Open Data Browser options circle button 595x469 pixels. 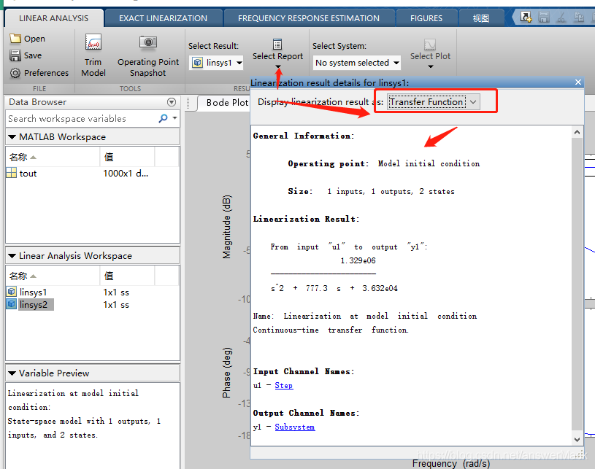tap(172, 102)
